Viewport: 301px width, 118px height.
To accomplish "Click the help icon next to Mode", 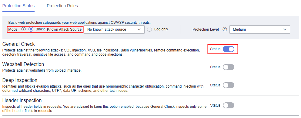I will point(23,29).
